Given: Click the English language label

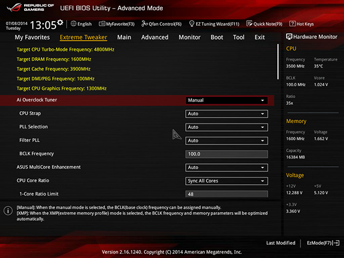Looking at the screenshot, I should [x=84, y=24].
